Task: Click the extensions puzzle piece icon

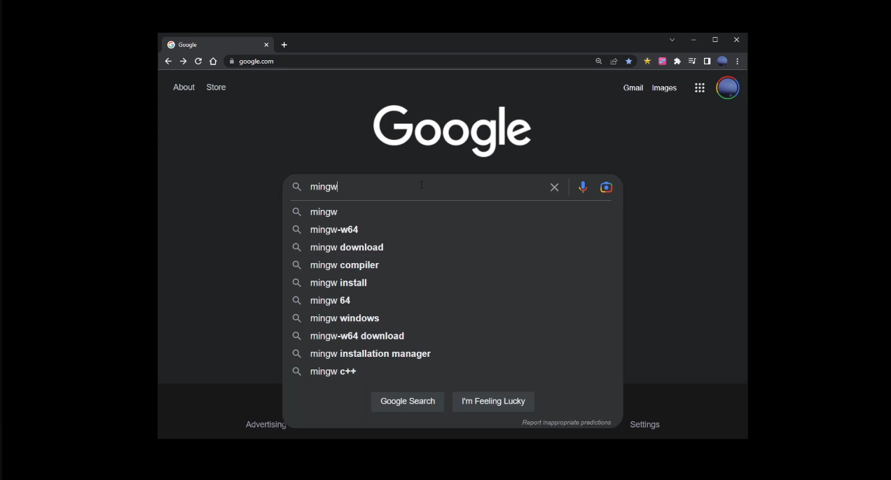Action: [x=677, y=61]
